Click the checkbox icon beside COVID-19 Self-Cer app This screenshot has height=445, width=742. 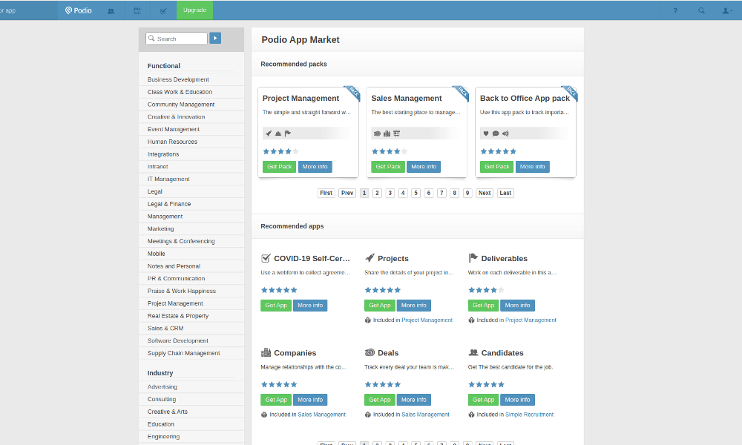pos(266,258)
